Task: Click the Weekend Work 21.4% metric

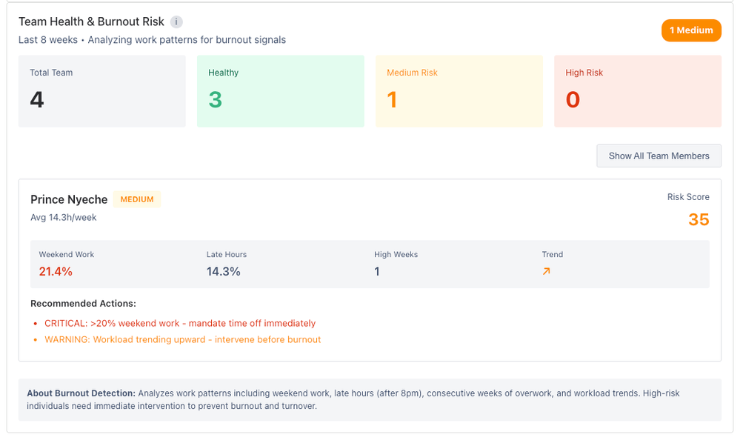Action: click(x=56, y=272)
